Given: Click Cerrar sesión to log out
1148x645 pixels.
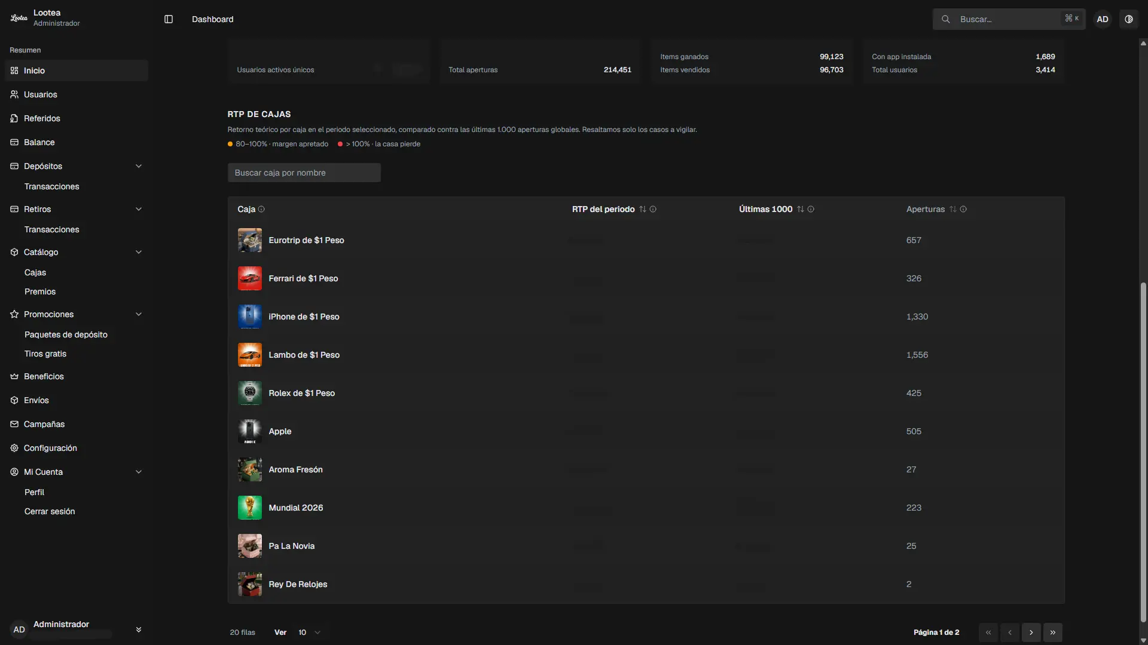Looking at the screenshot, I should tap(50, 511).
